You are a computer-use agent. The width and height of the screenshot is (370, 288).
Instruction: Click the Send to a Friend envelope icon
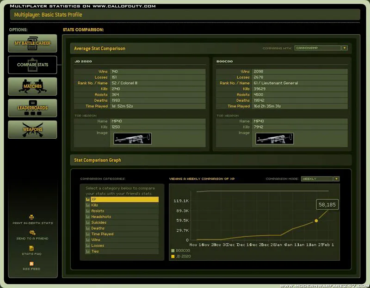(x=32, y=233)
